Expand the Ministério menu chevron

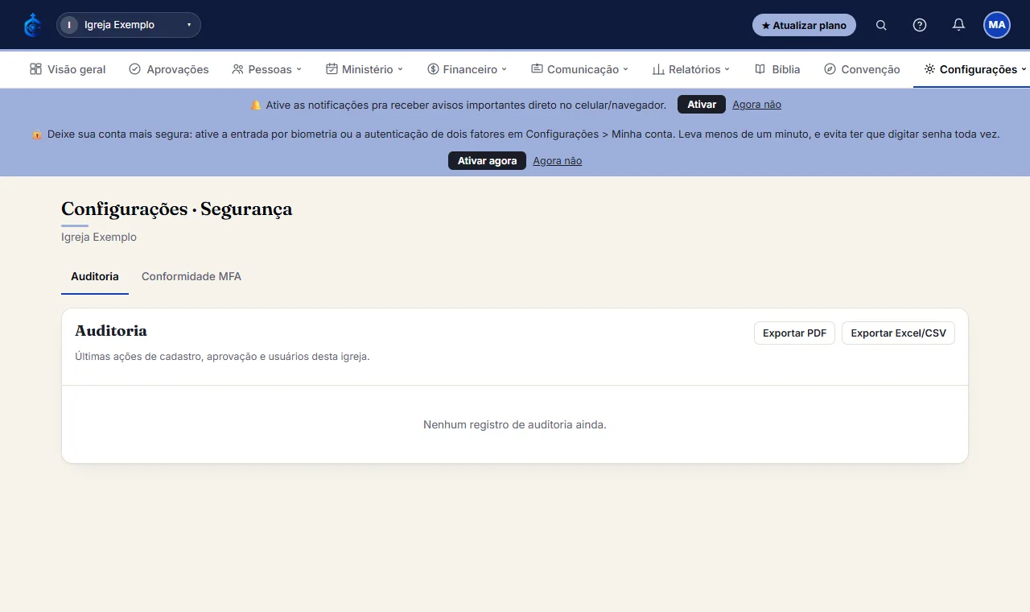[x=400, y=69]
